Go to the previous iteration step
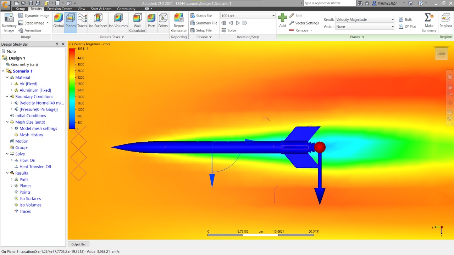Viewport: 454px width, 255px height. click(x=231, y=23)
